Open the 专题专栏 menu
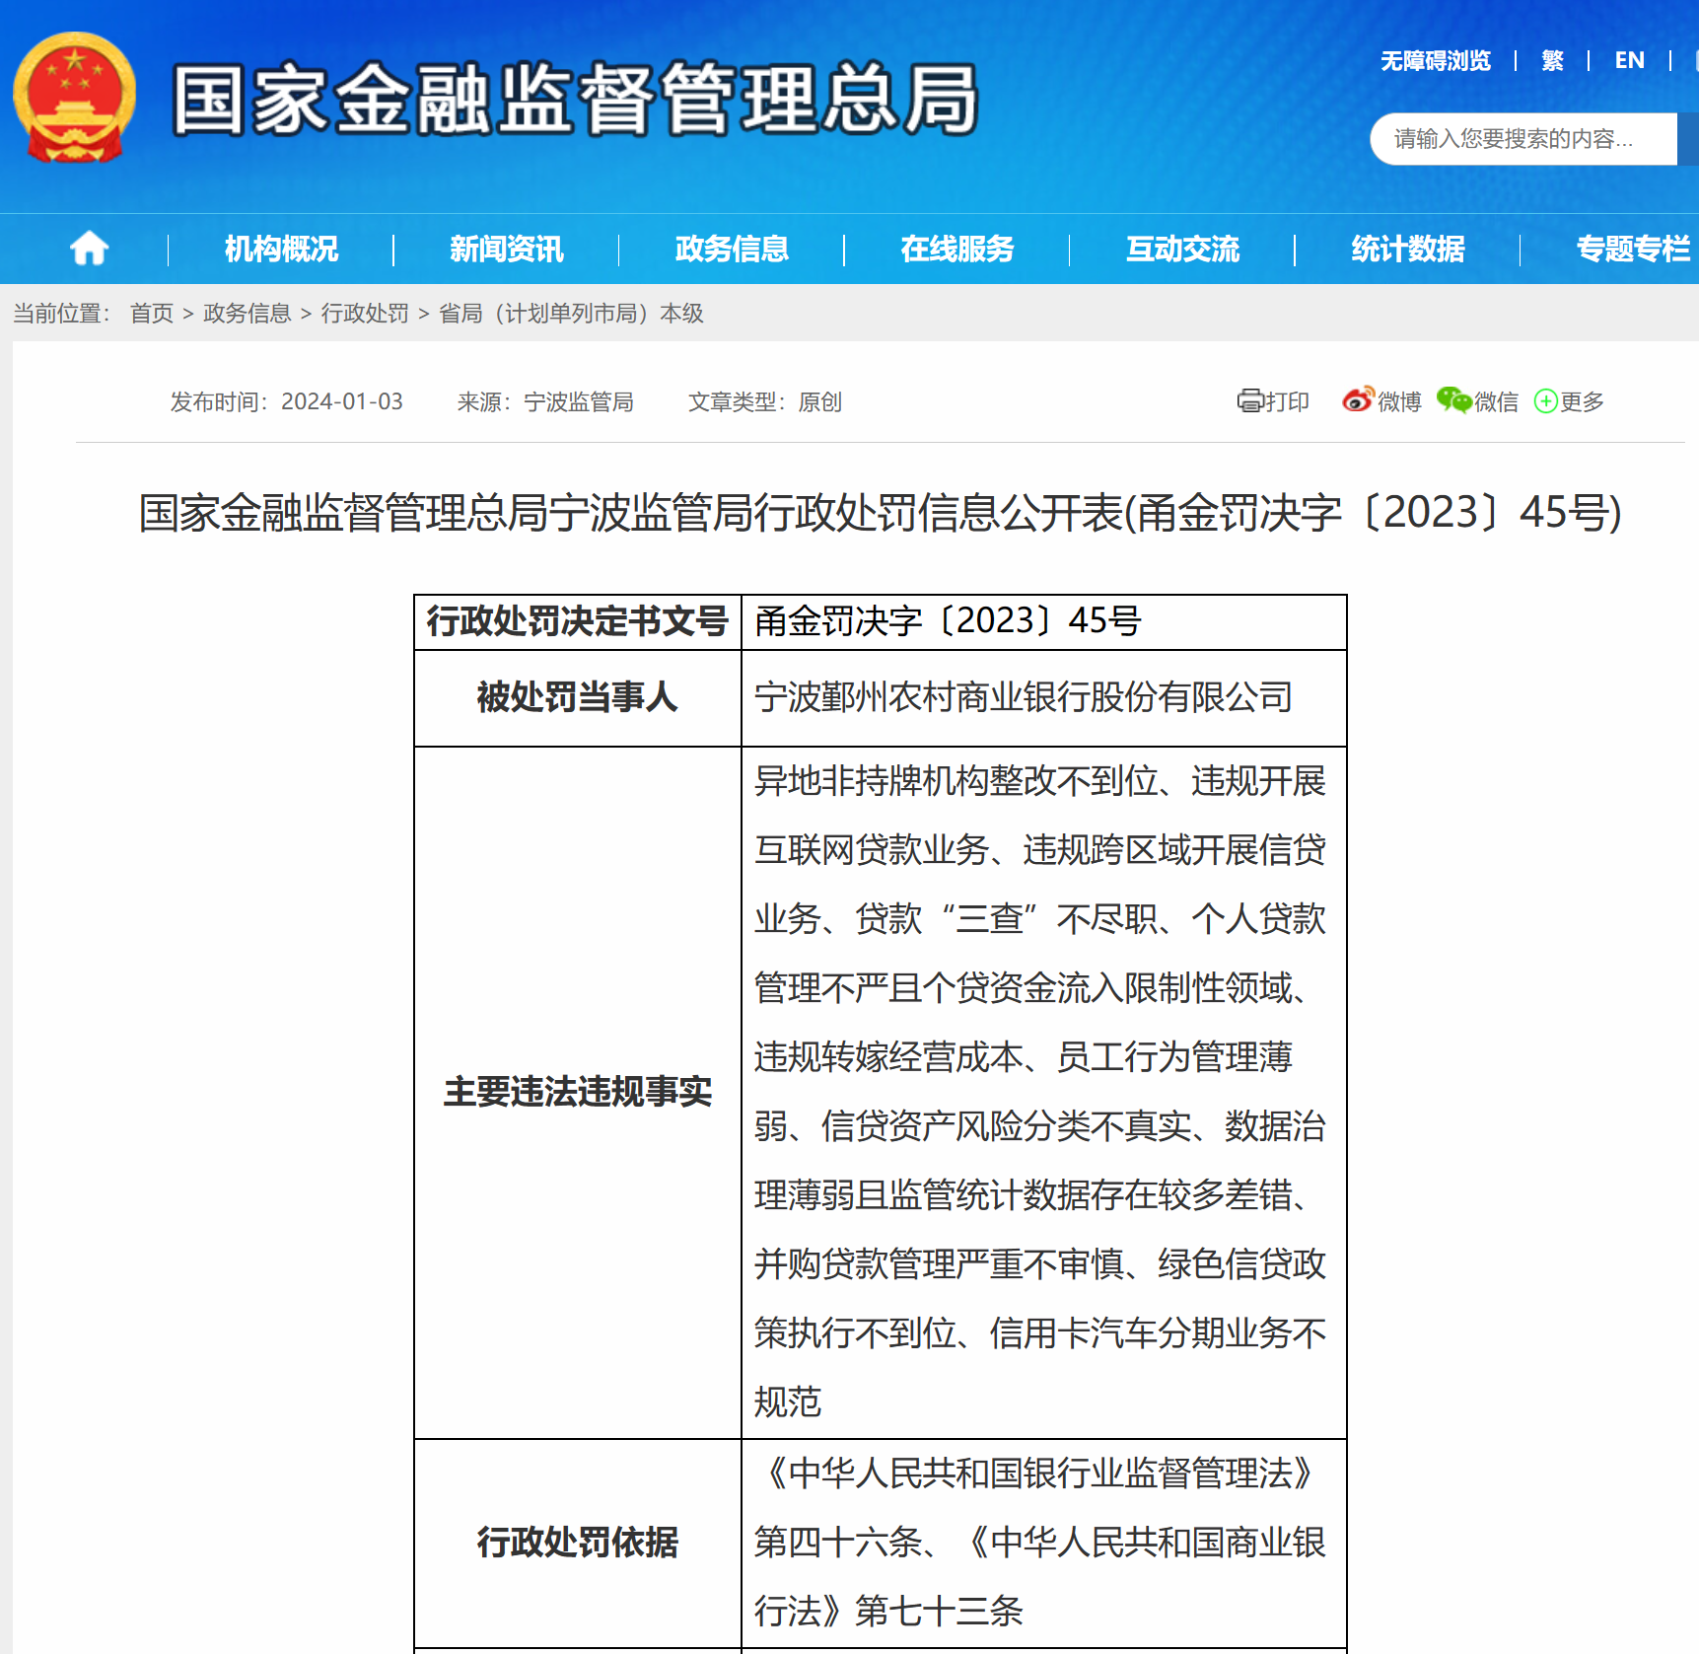The image size is (1699, 1654). click(1633, 249)
